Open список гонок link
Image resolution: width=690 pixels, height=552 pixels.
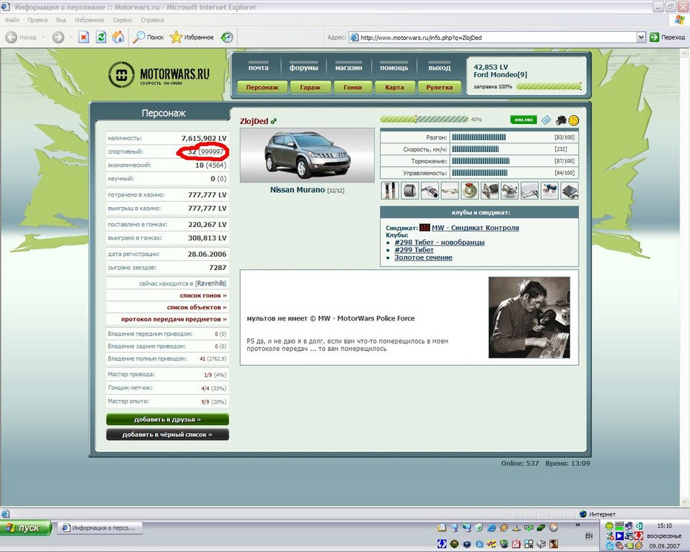203,295
